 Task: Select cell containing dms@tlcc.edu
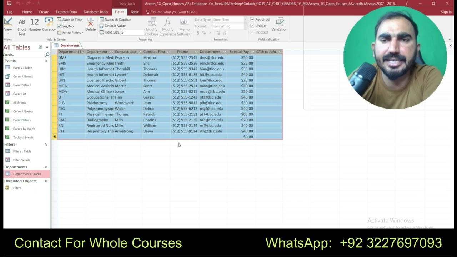tap(213, 58)
